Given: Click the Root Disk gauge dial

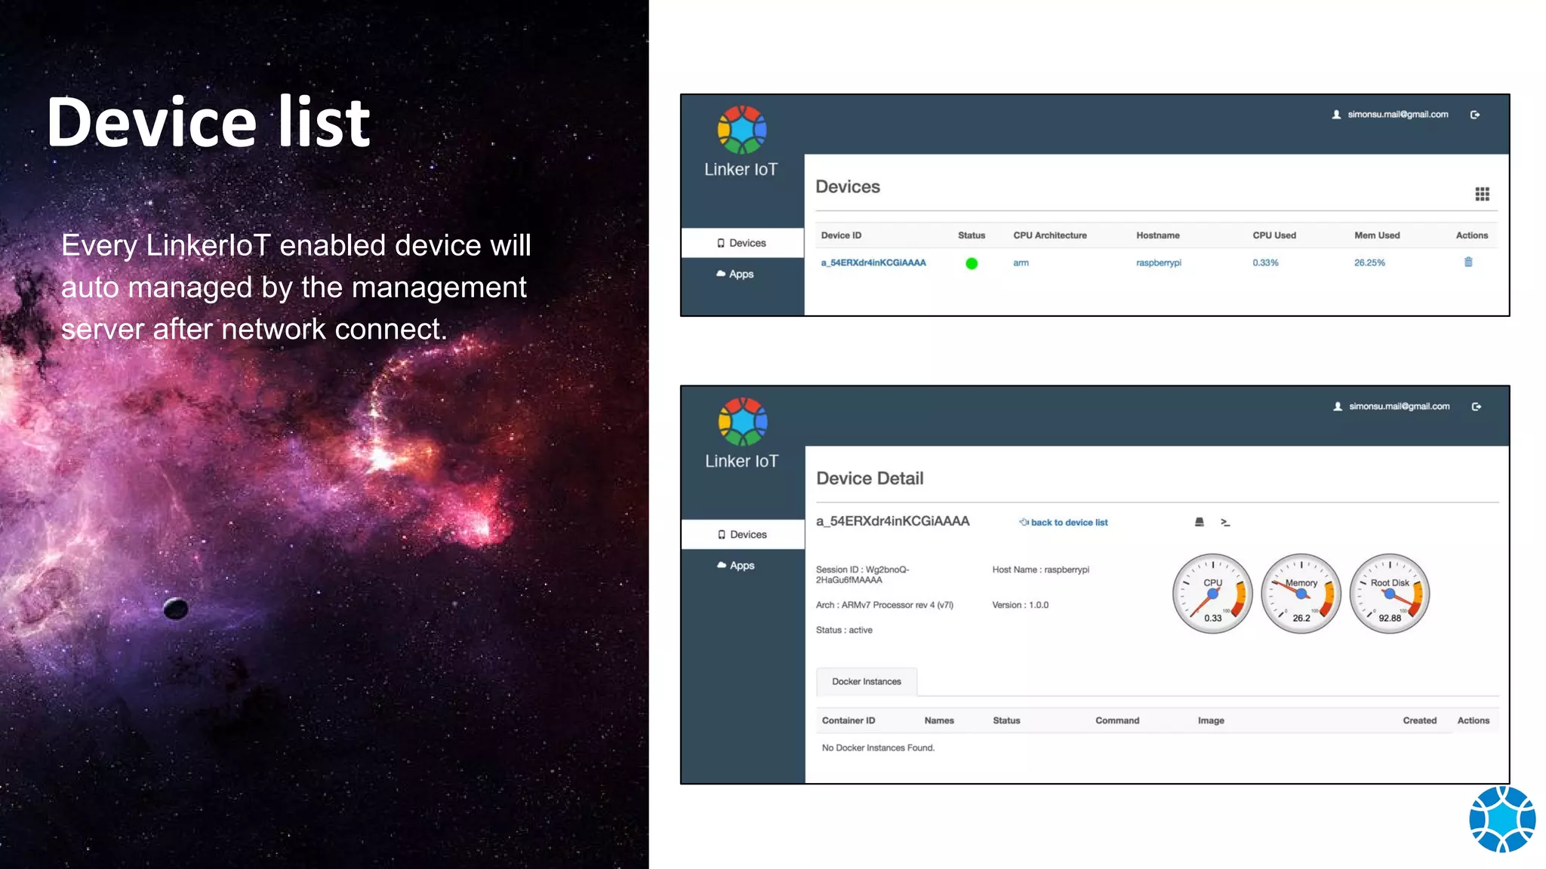Looking at the screenshot, I should click(1389, 594).
